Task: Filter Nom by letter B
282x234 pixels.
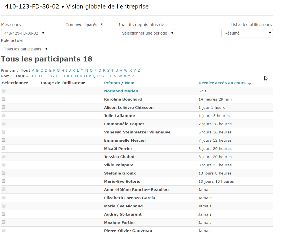Action: click(32, 76)
